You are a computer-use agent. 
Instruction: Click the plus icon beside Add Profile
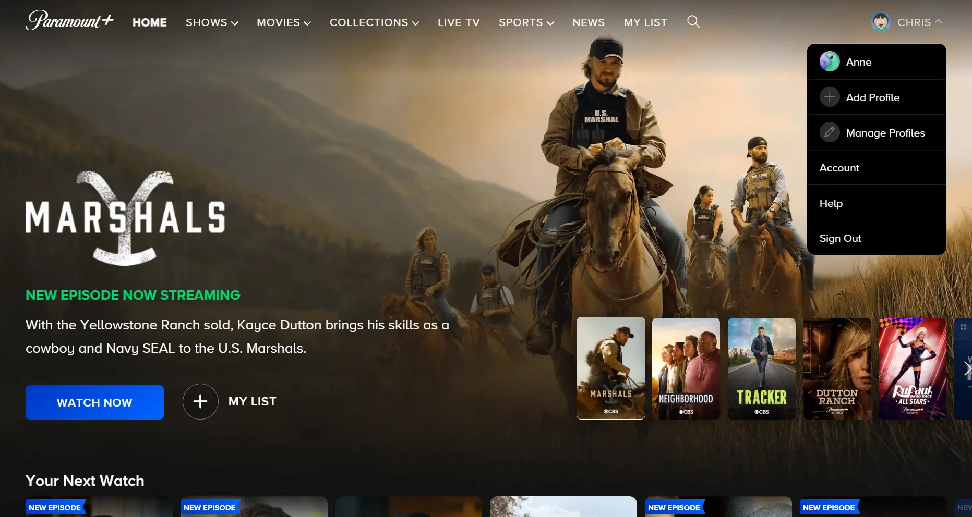pyautogui.click(x=830, y=97)
